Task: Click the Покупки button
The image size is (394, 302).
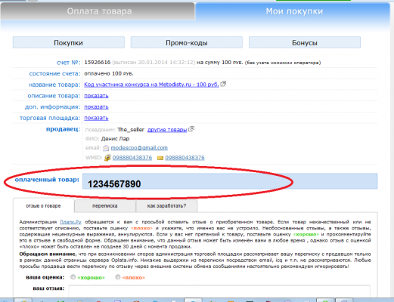Action: tap(69, 42)
